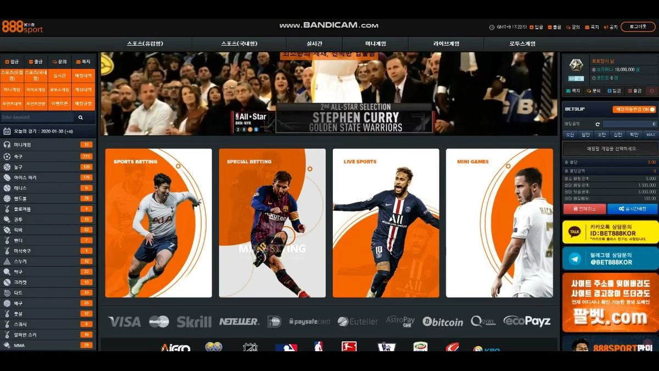Open the 스포츠(유럽형) top navigation menu

(x=145, y=44)
